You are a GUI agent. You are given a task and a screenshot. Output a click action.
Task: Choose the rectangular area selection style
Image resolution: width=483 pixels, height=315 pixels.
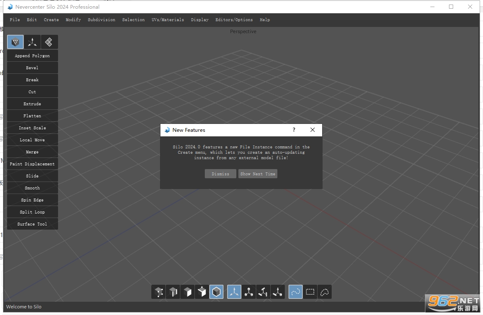(x=310, y=292)
